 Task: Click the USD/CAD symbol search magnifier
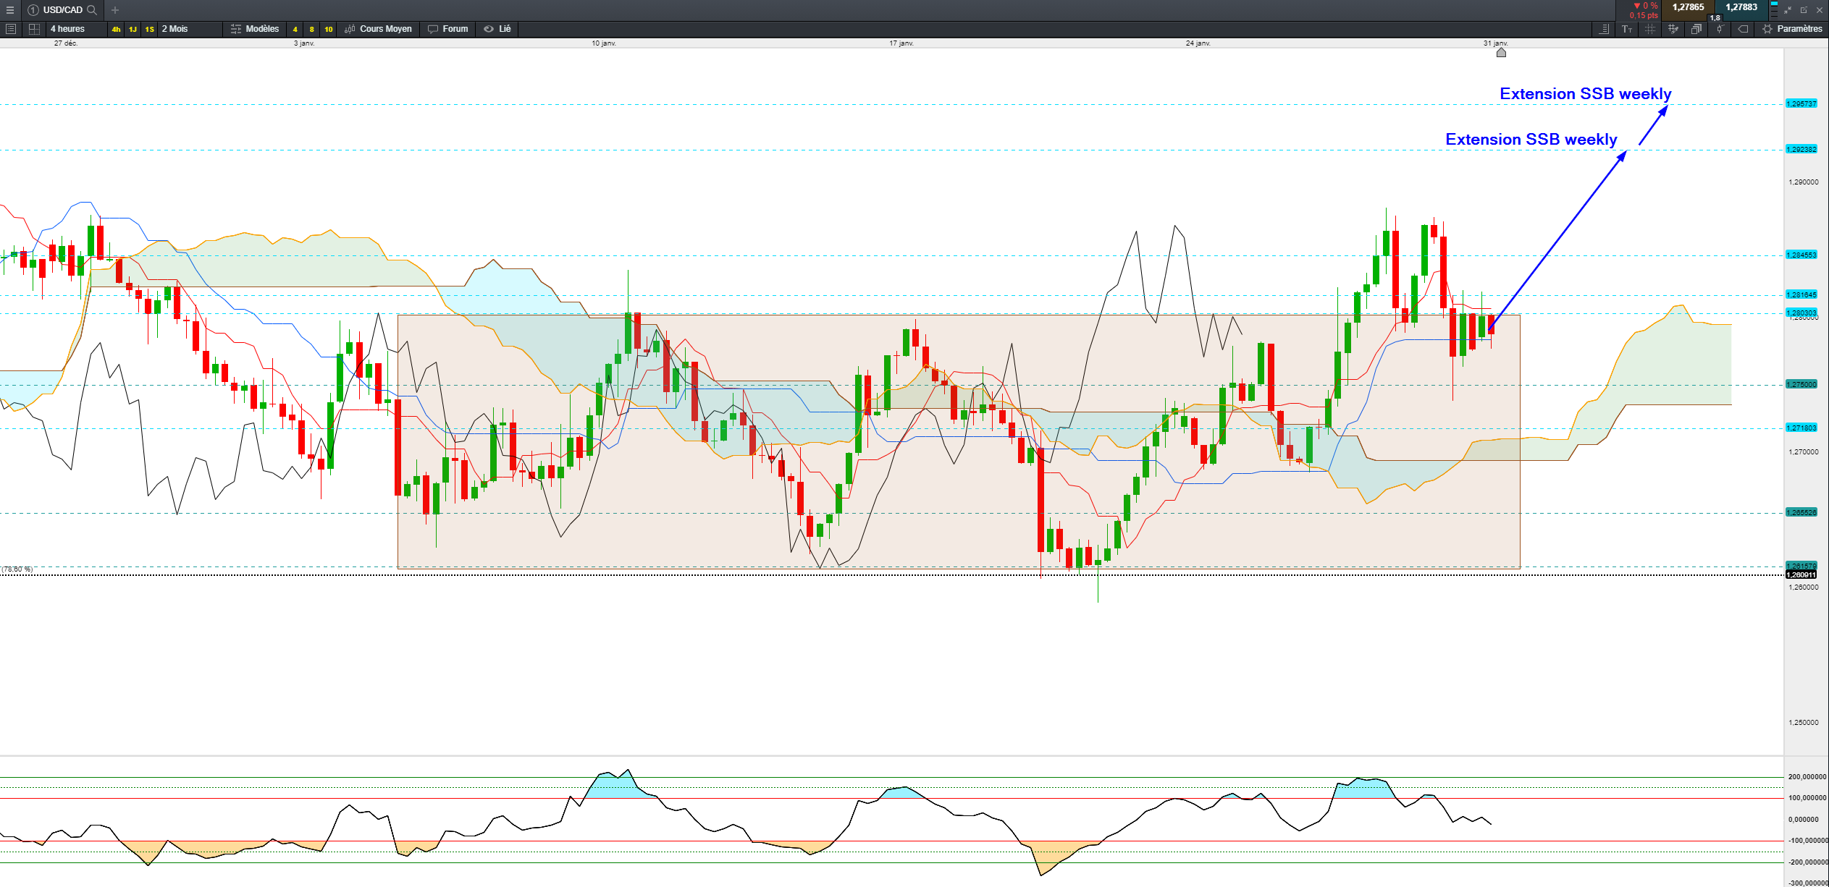[92, 10]
